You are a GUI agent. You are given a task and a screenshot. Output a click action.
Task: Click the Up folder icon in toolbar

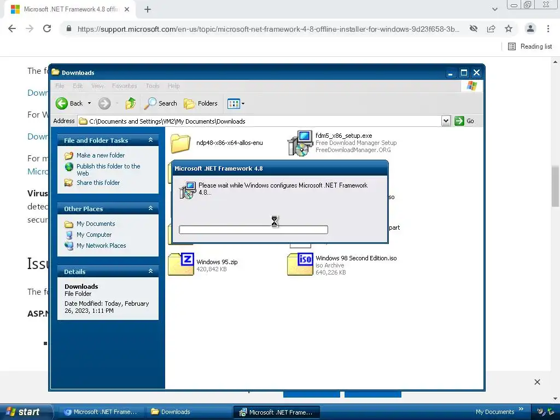coord(130,103)
